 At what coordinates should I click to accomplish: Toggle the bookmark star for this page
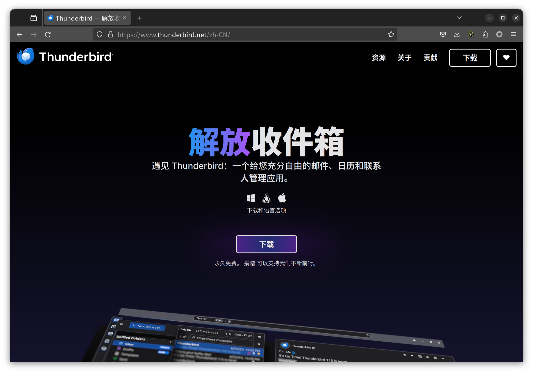tap(391, 34)
